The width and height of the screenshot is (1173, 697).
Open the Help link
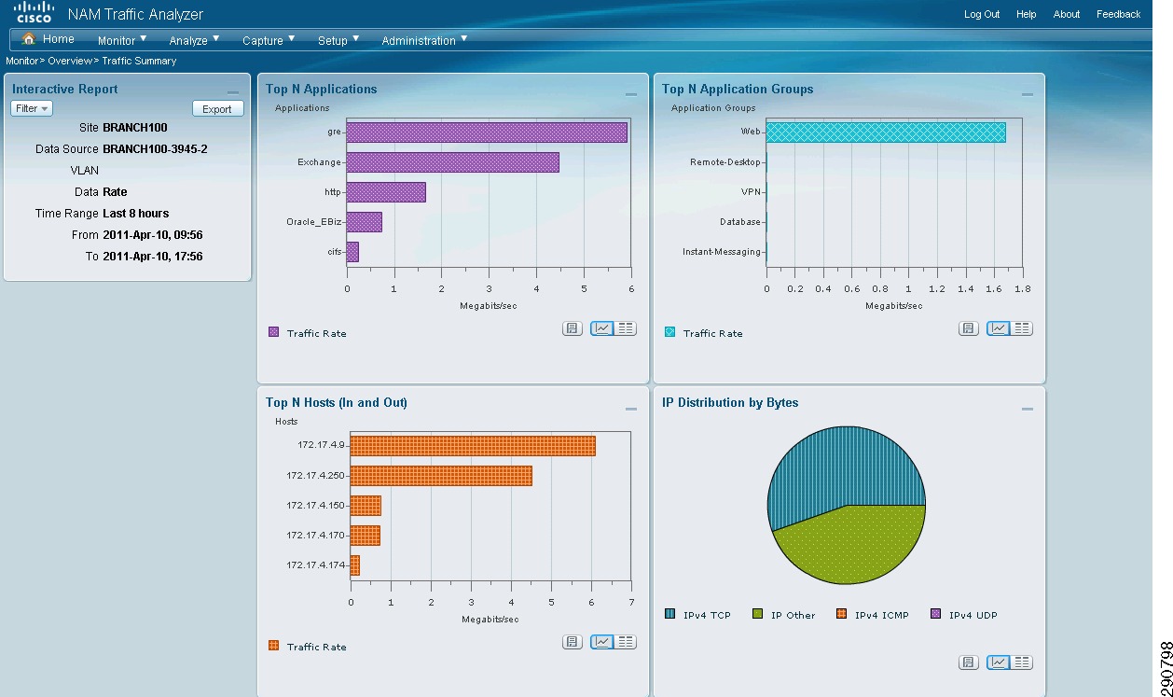(1027, 14)
